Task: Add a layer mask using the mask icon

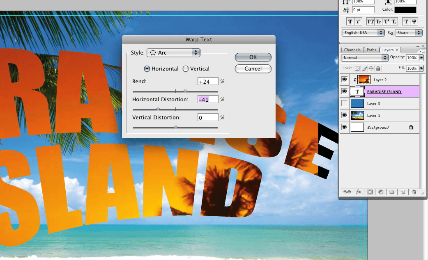Action: pyautogui.click(x=370, y=192)
